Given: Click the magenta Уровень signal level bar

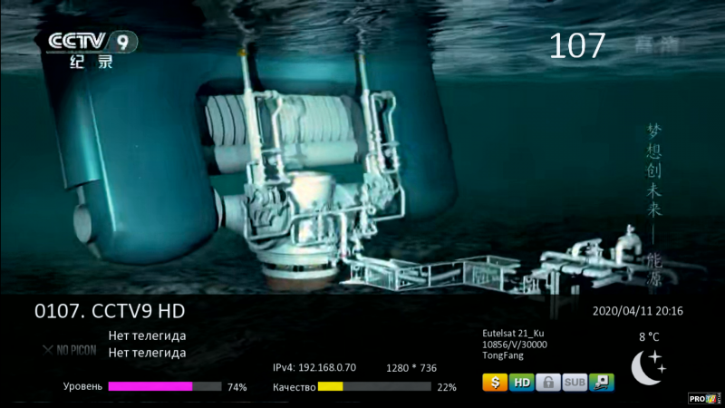Looking at the screenshot, I should tap(150, 386).
